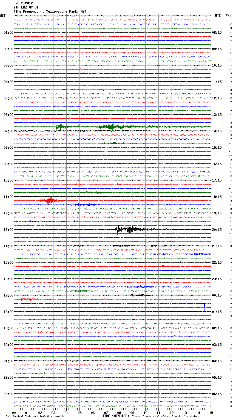Click minute-axis tick label "15" at chart bottom
233x420 pixels.
coord(211,413)
